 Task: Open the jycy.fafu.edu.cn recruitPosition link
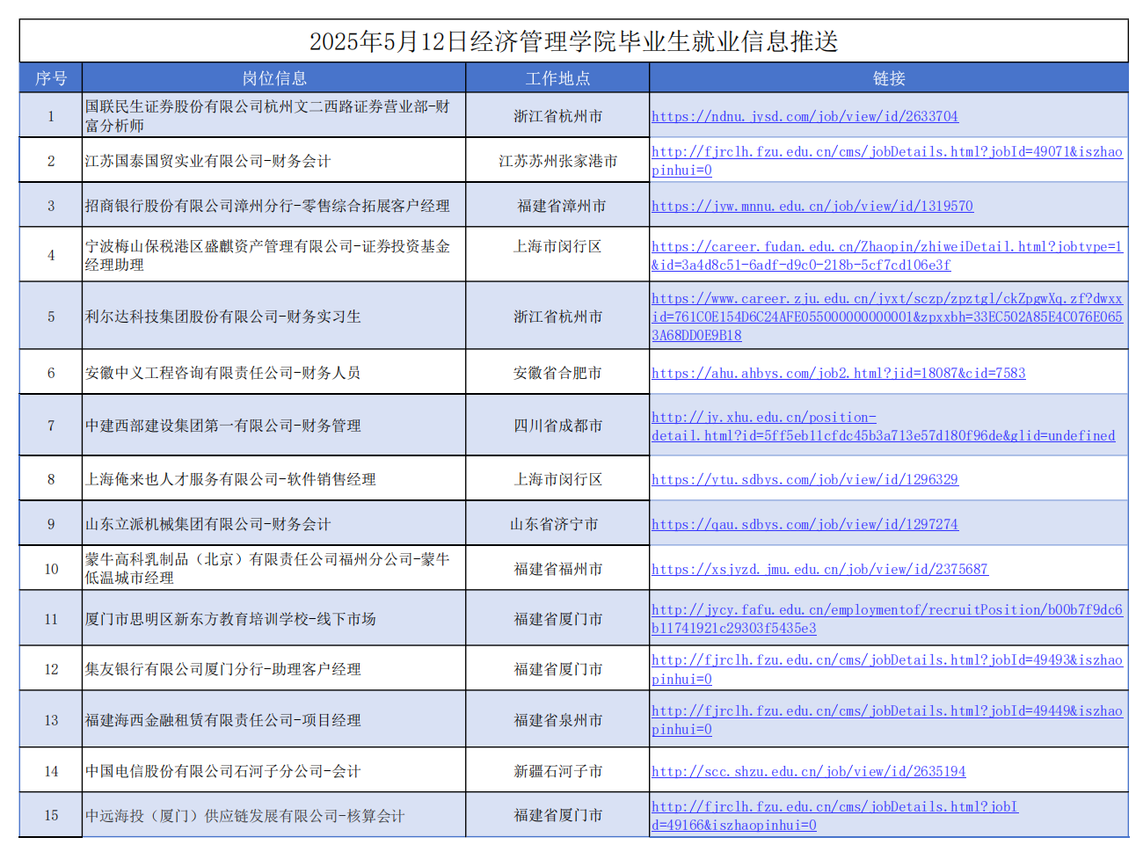pyautogui.click(x=886, y=609)
